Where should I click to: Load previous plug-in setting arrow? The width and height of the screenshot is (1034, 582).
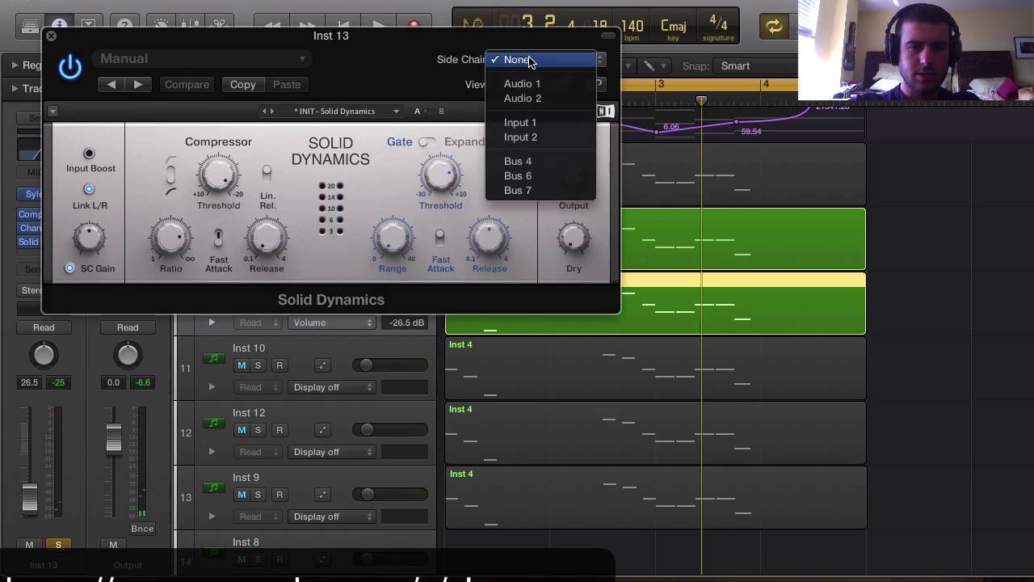(x=111, y=84)
